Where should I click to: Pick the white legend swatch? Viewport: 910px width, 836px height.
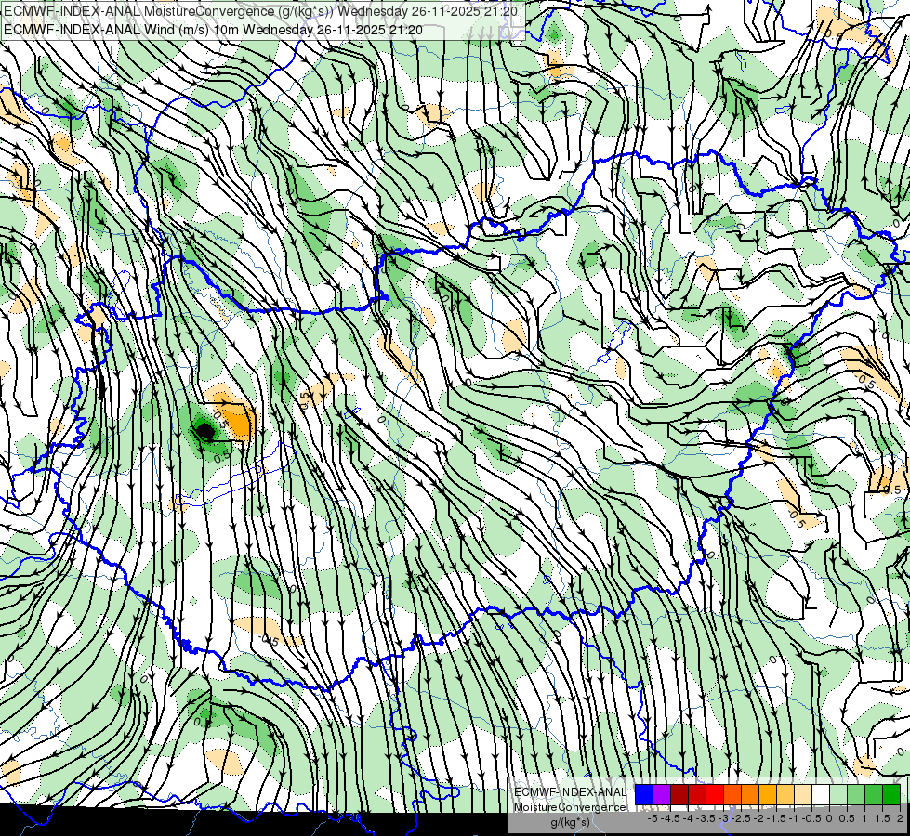(x=821, y=794)
